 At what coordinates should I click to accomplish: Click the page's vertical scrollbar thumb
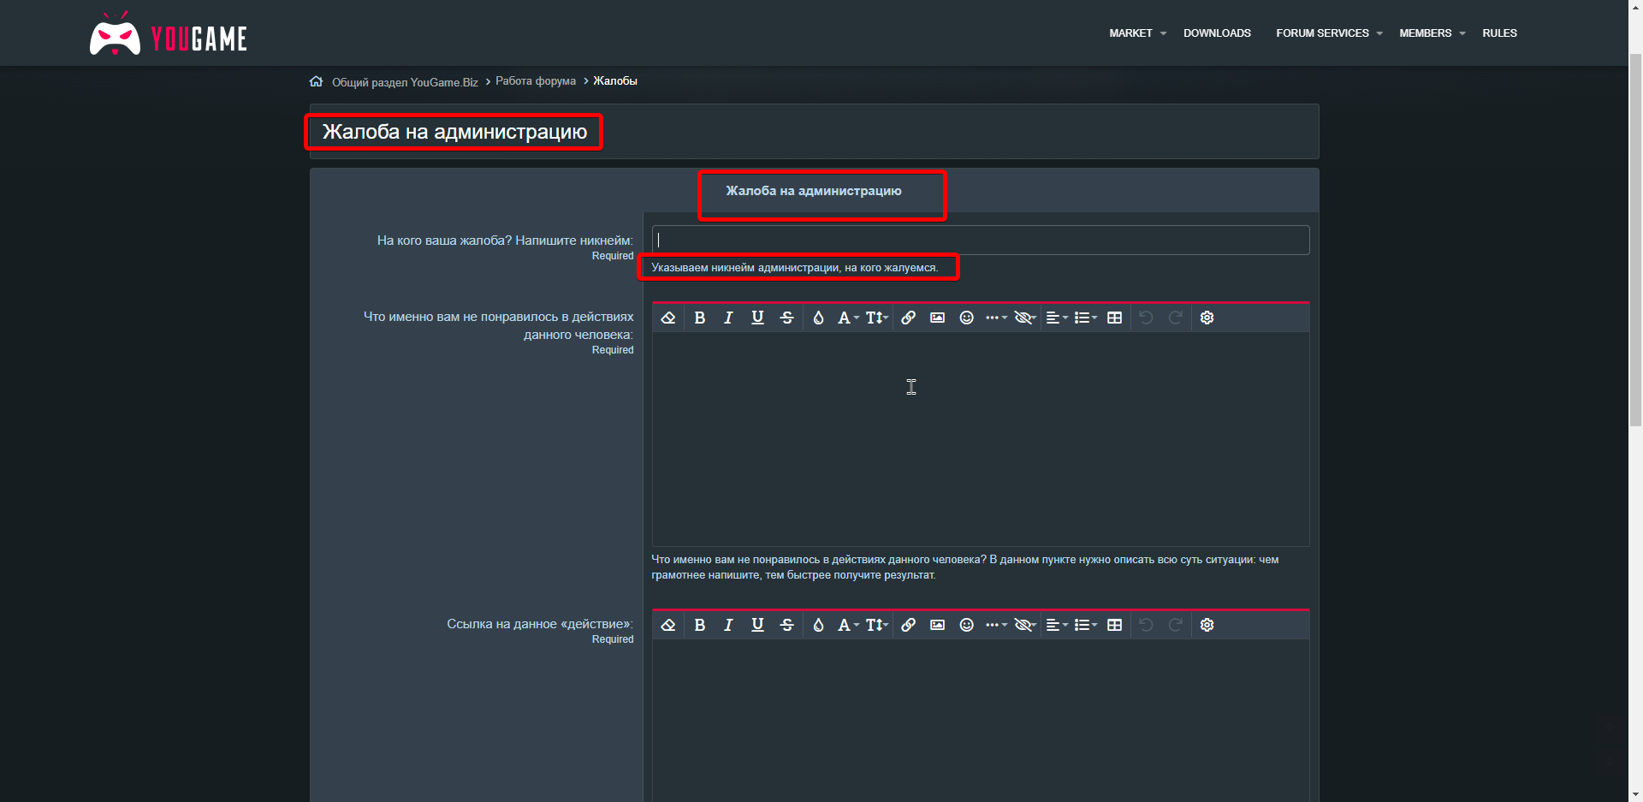pos(1635,240)
